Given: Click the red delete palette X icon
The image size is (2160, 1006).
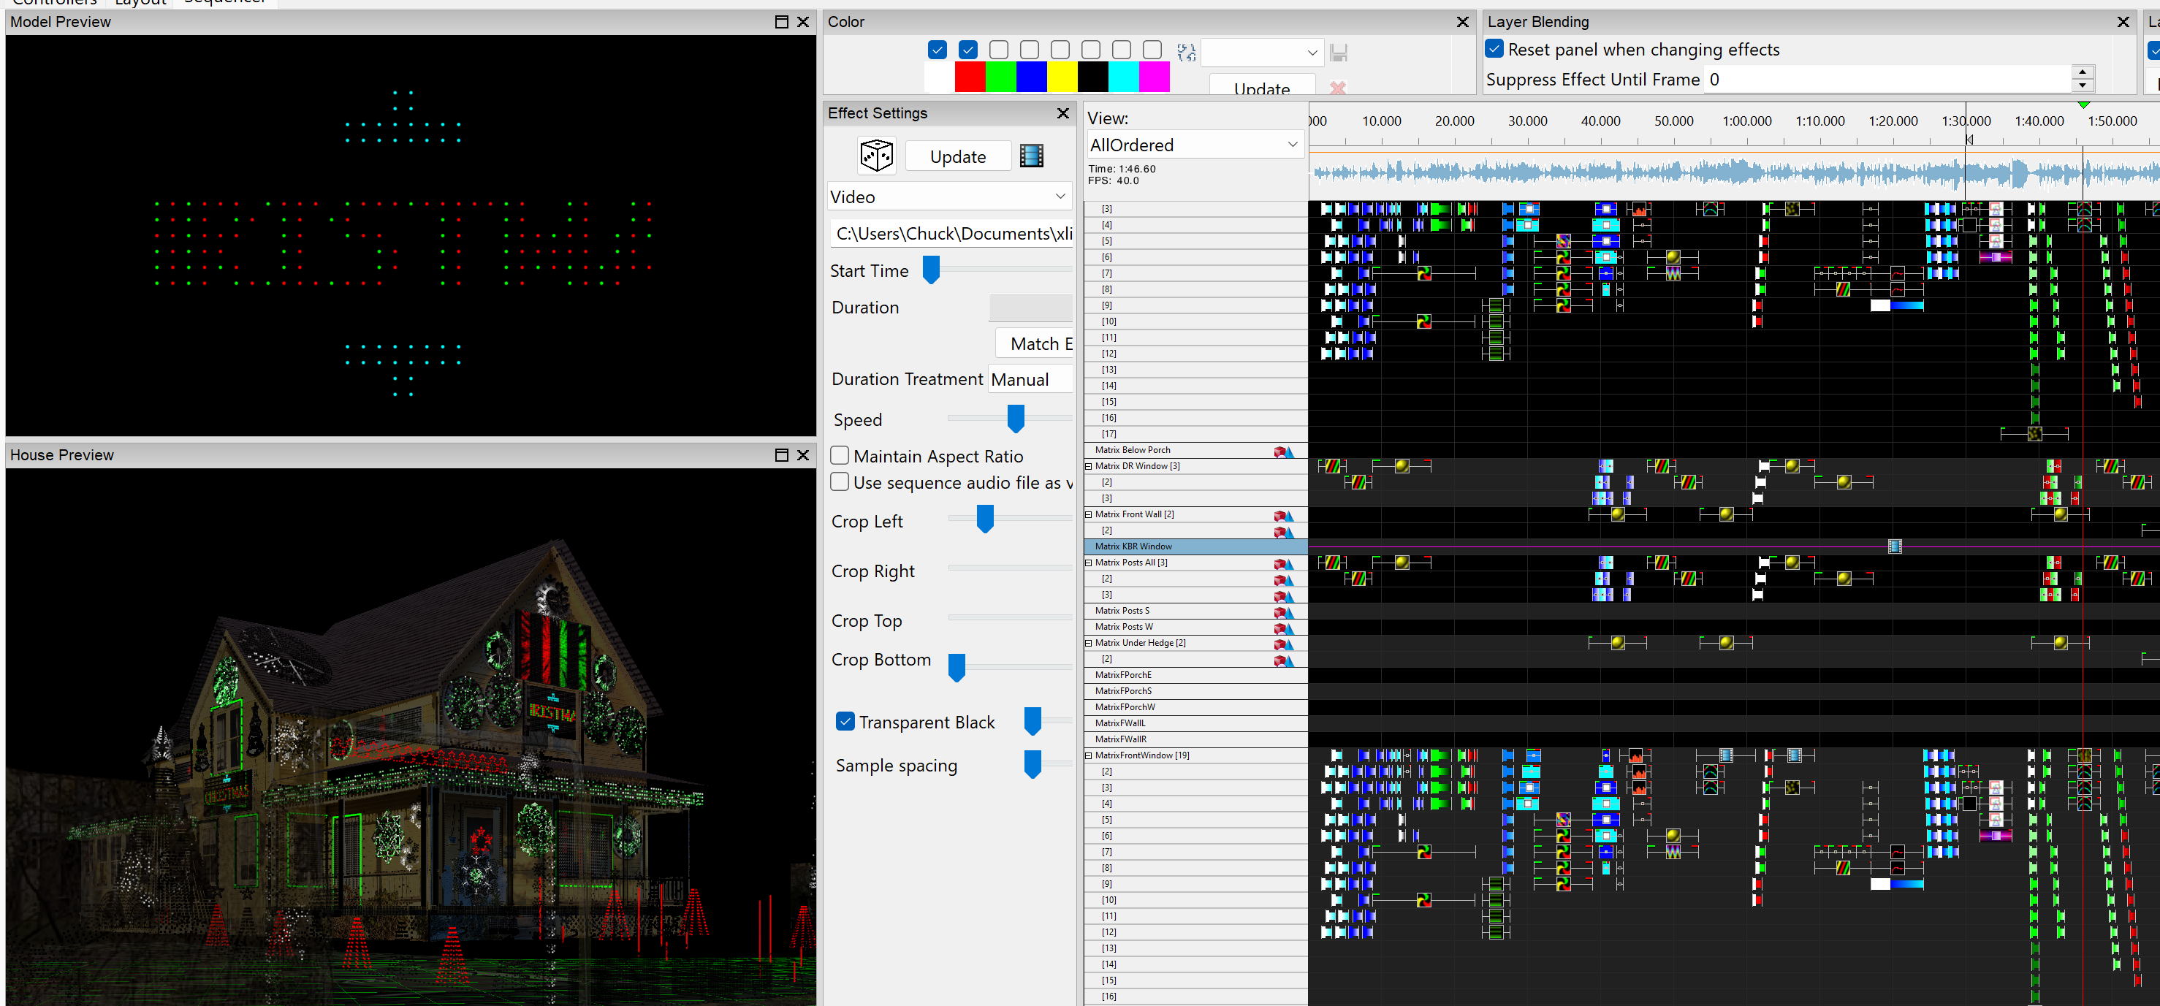Looking at the screenshot, I should pos(1337,87).
